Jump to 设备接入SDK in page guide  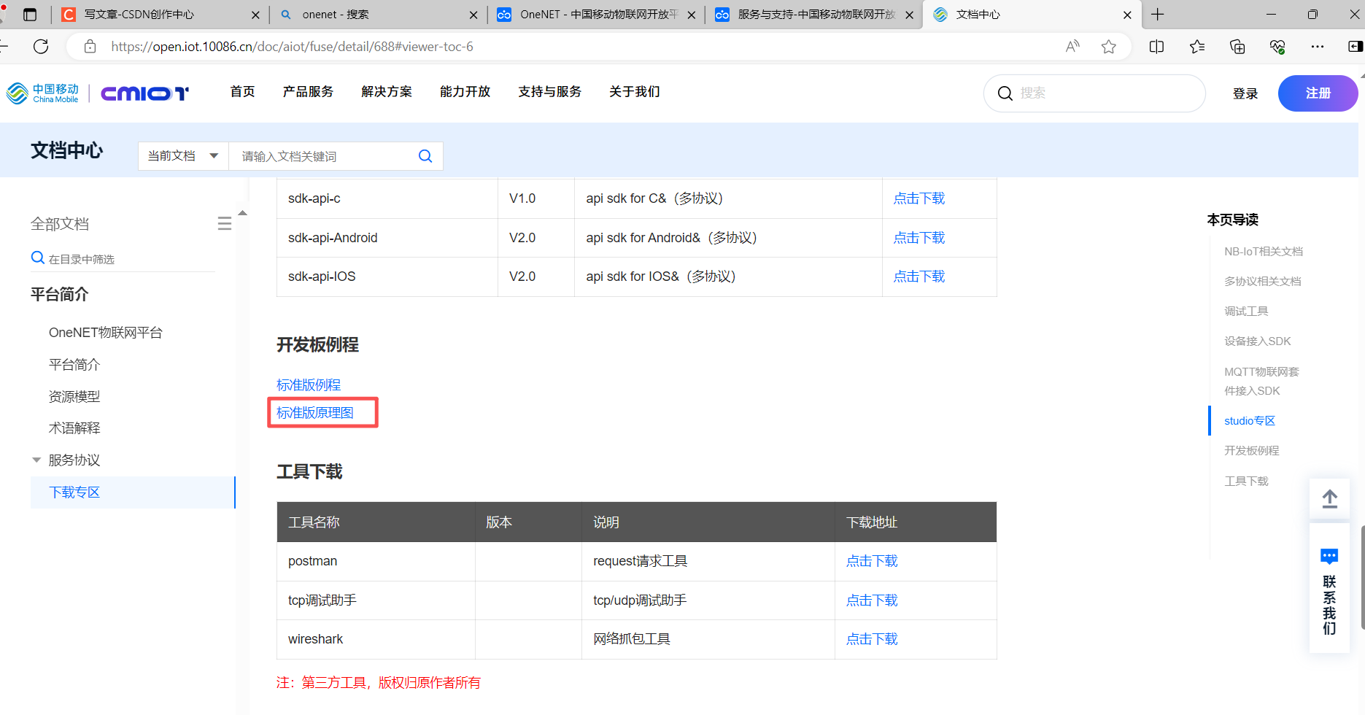pyautogui.click(x=1258, y=341)
